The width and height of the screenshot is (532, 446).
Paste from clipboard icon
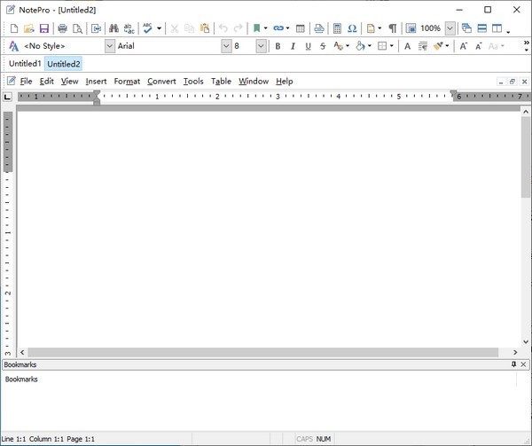coord(205,28)
